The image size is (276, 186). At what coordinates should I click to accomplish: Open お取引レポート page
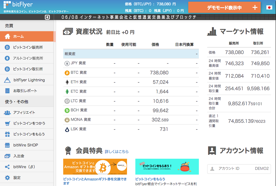(27, 91)
